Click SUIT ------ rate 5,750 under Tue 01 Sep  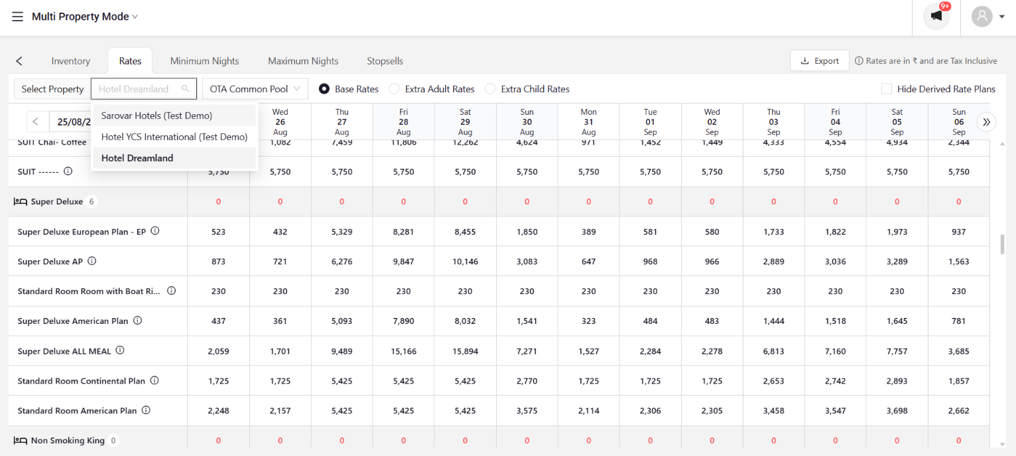(x=650, y=172)
